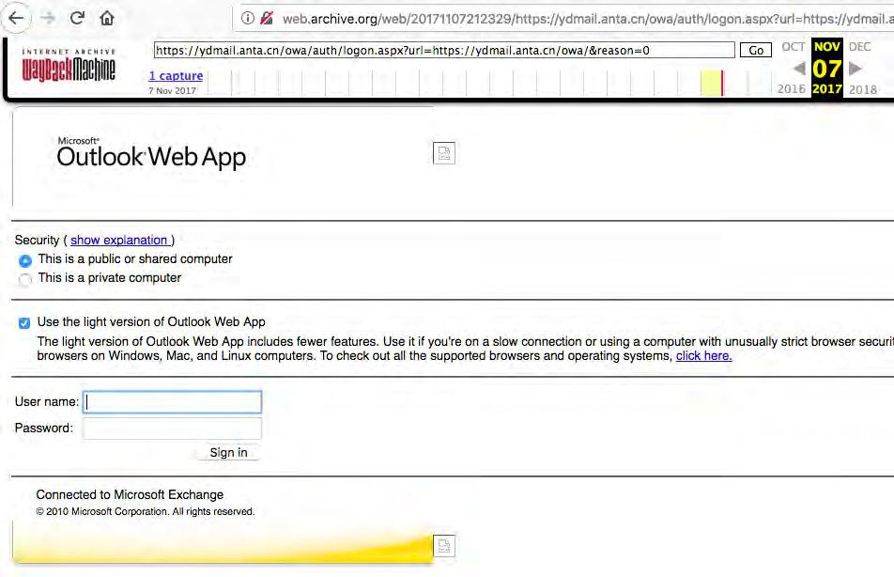The height and width of the screenshot is (577, 894).
Task: Click the highlighted NOV 07 date
Action: [826, 69]
